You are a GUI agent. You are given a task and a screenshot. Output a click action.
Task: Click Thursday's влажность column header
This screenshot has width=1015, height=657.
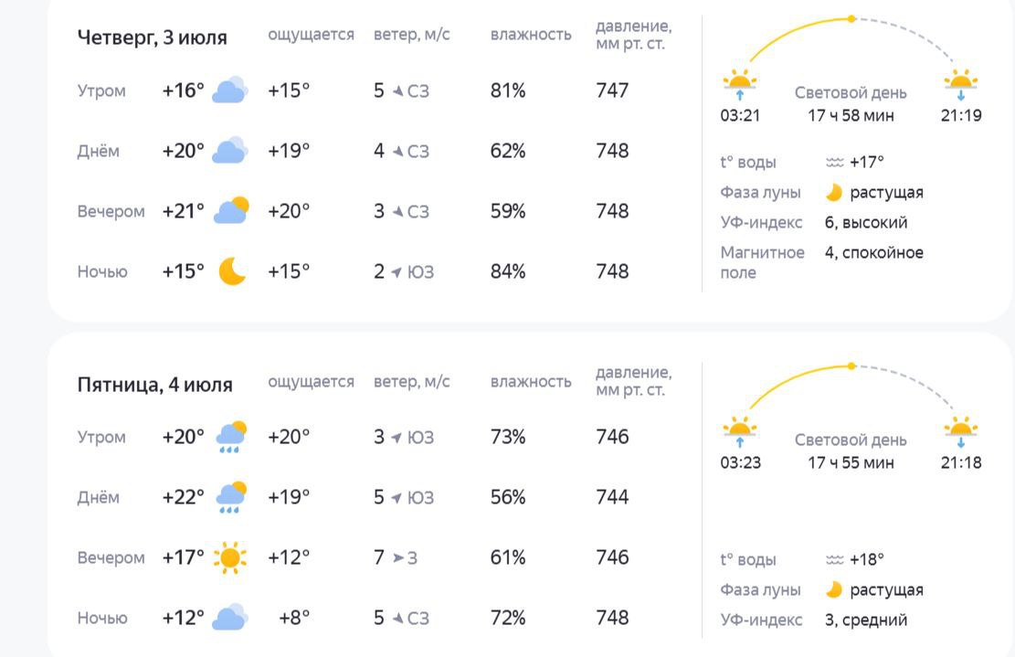pos(531,35)
